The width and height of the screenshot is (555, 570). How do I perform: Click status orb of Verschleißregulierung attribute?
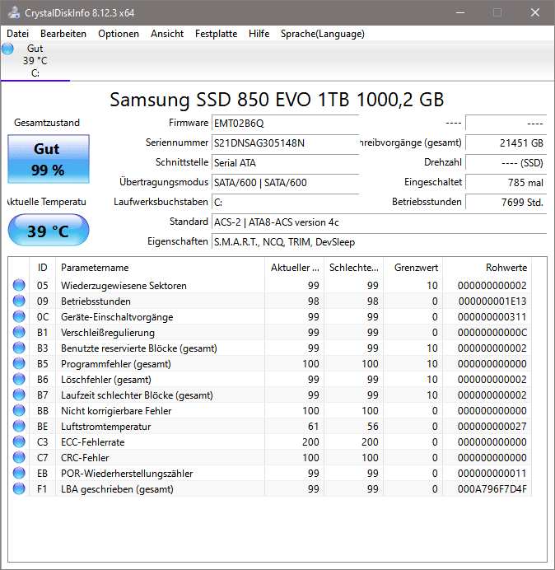click(x=19, y=332)
